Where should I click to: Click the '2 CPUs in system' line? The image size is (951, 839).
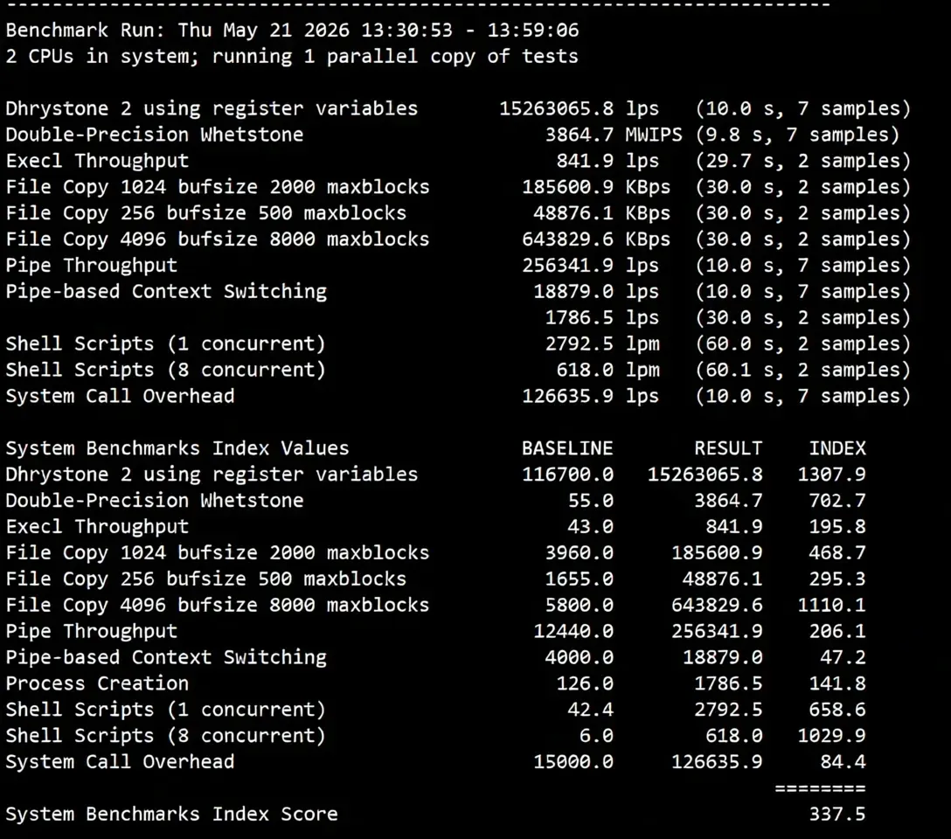pos(292,56)
